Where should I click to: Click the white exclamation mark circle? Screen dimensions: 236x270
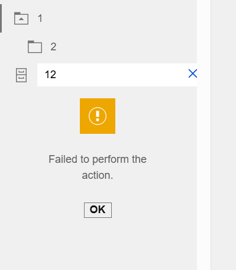pyautogui.click(x=98, y=116)
